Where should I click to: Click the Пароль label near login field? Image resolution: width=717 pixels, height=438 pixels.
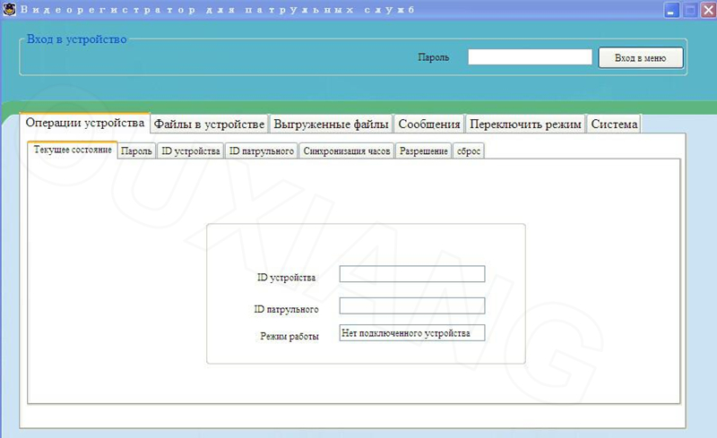[434, 57]
